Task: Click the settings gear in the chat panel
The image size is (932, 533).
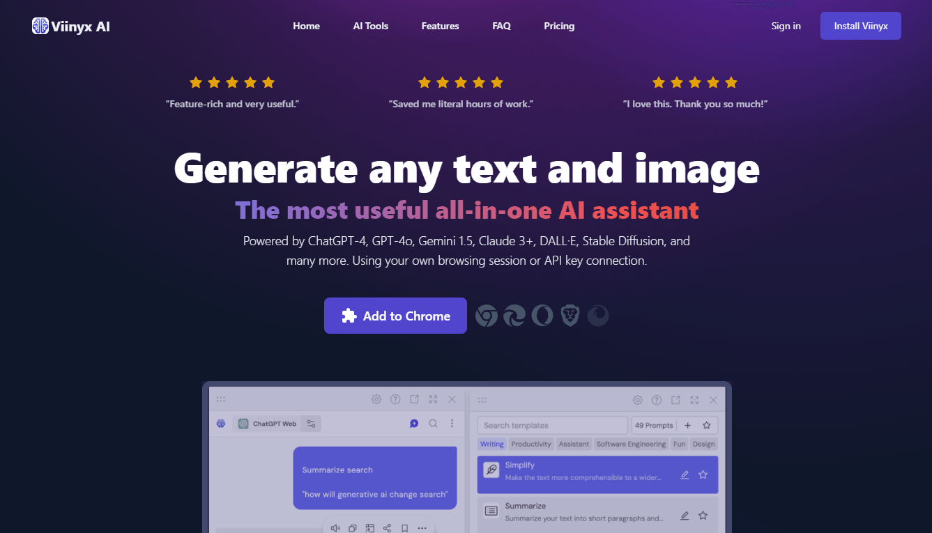Action: (x=376, y=399)
